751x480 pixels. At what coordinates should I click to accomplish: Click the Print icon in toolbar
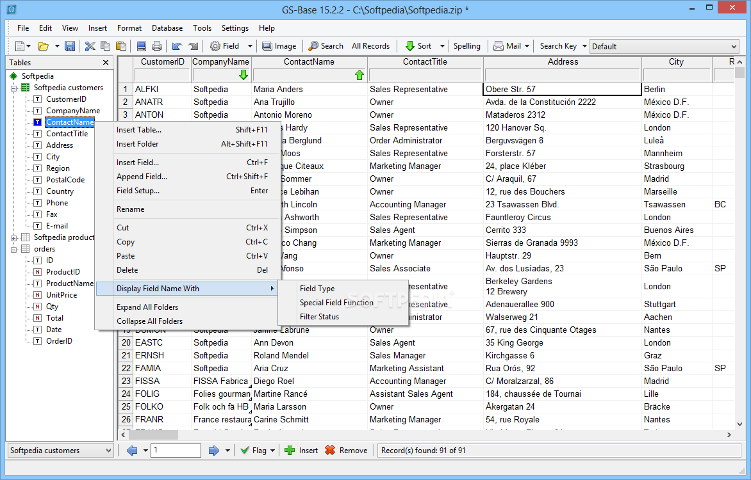(x=157, y=46)
